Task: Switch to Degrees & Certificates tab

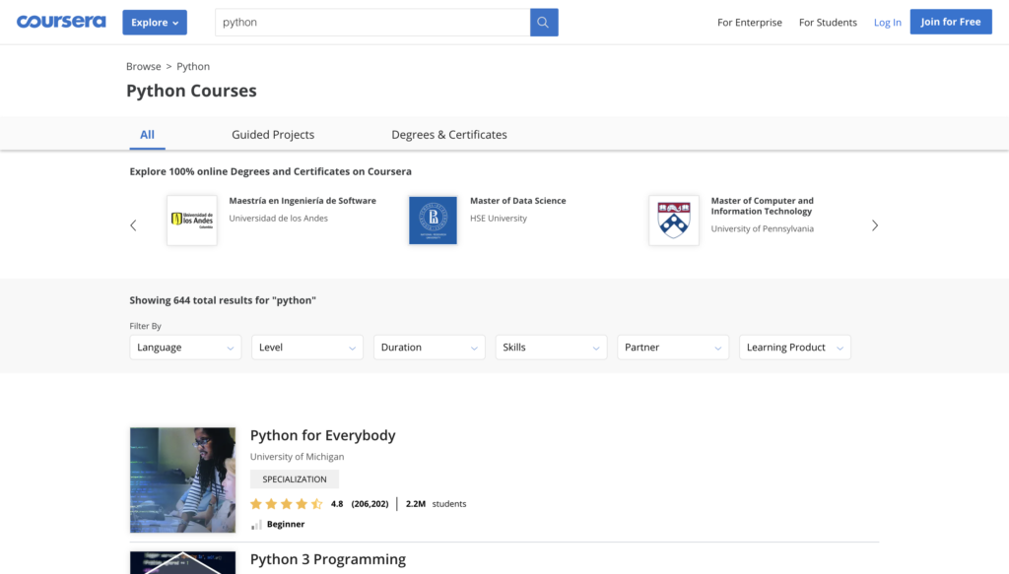Action: point(449,134)
